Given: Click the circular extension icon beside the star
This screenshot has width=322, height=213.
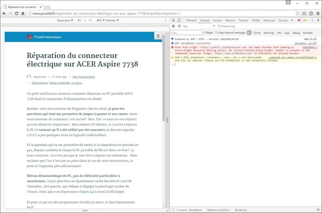Looking at the screenshot, I should [x=304, y=14].
